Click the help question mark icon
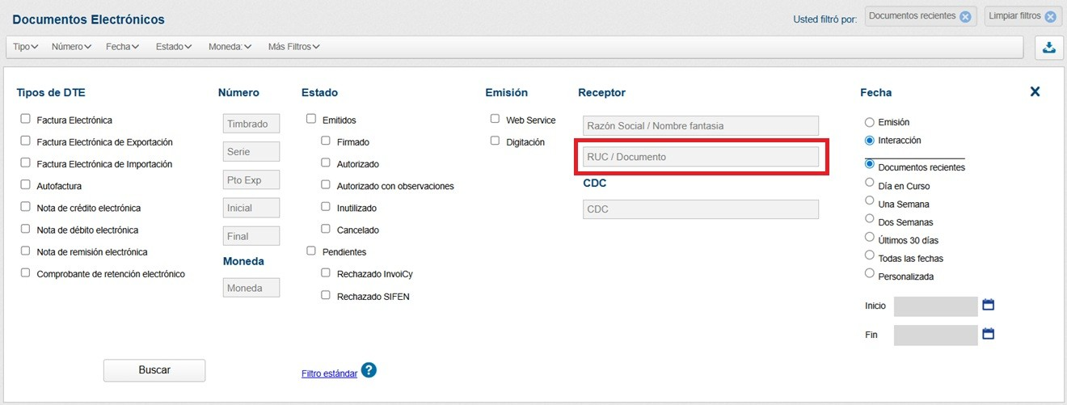This screenshot has height=405, width=1067. [x=369, y=370]
